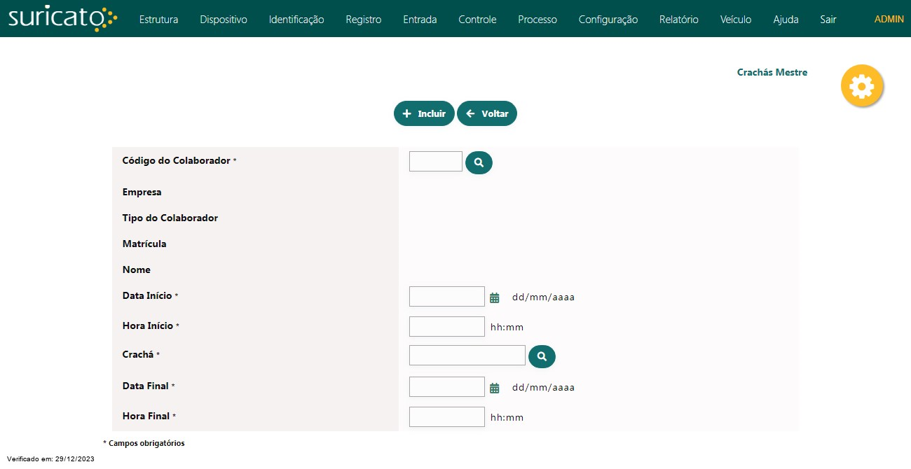Open the Configuração menu
The width and height of the screenshot is (911, 469).
(608, 20)
